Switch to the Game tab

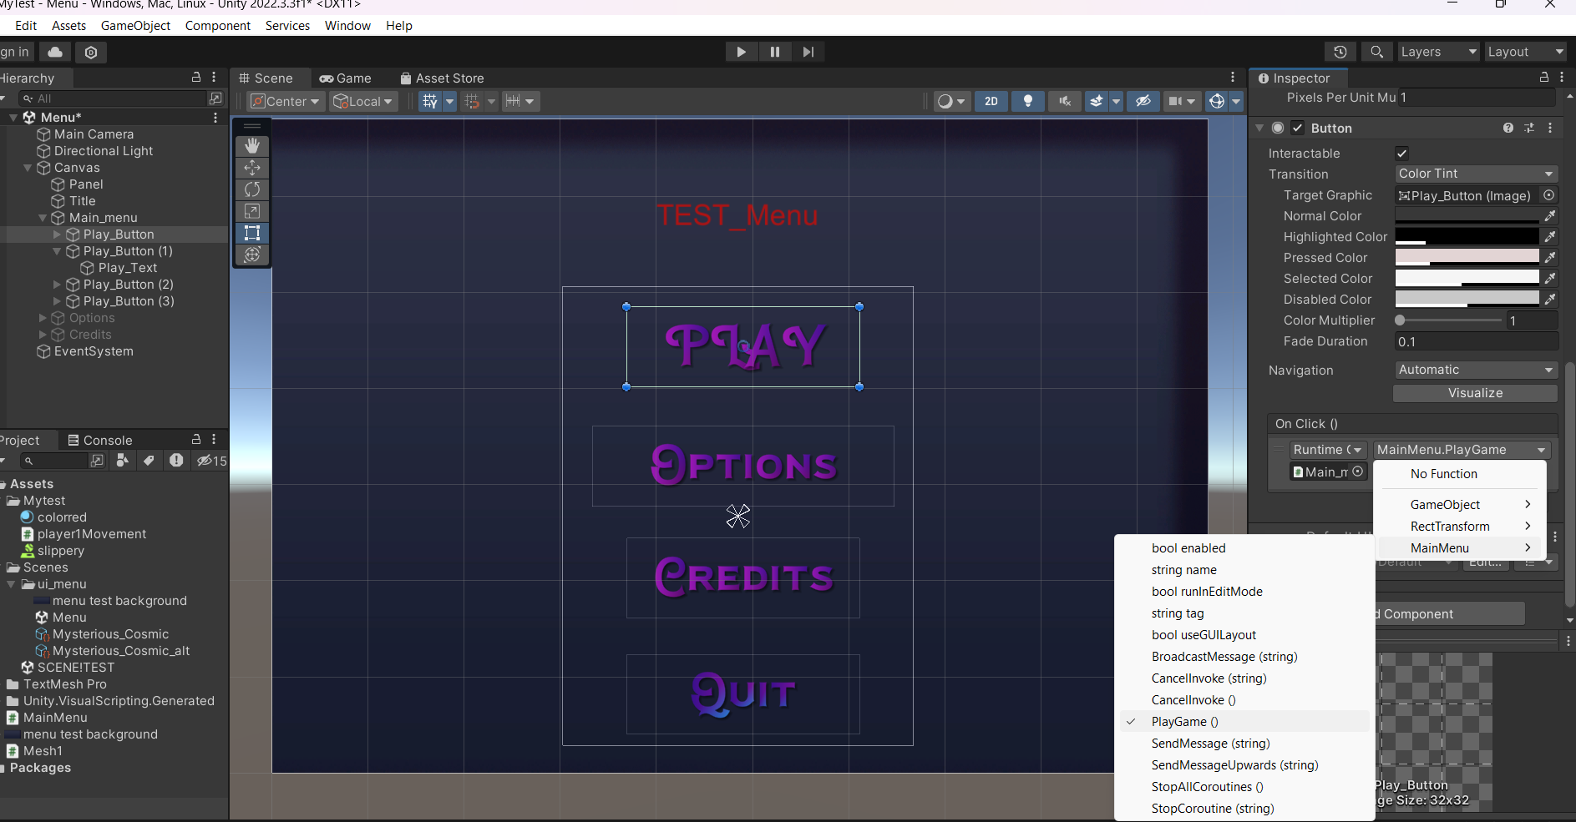tap(346, 78)
